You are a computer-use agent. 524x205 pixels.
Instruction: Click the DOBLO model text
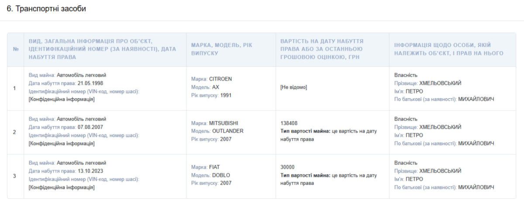221,175
